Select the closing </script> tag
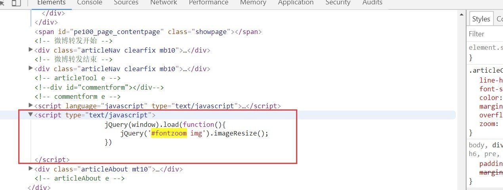 [52, 160]
